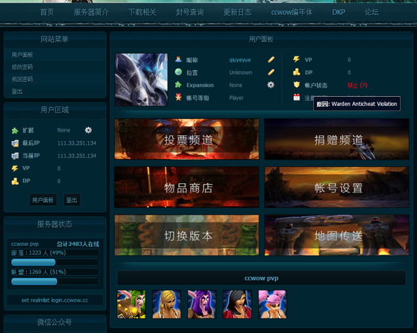The image size is (417, 333).
Task: Click the lightning VP icon in user panel
Action: click(297, 59)
